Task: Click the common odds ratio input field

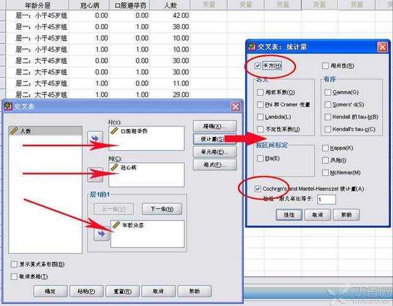Action: (326, 199)
